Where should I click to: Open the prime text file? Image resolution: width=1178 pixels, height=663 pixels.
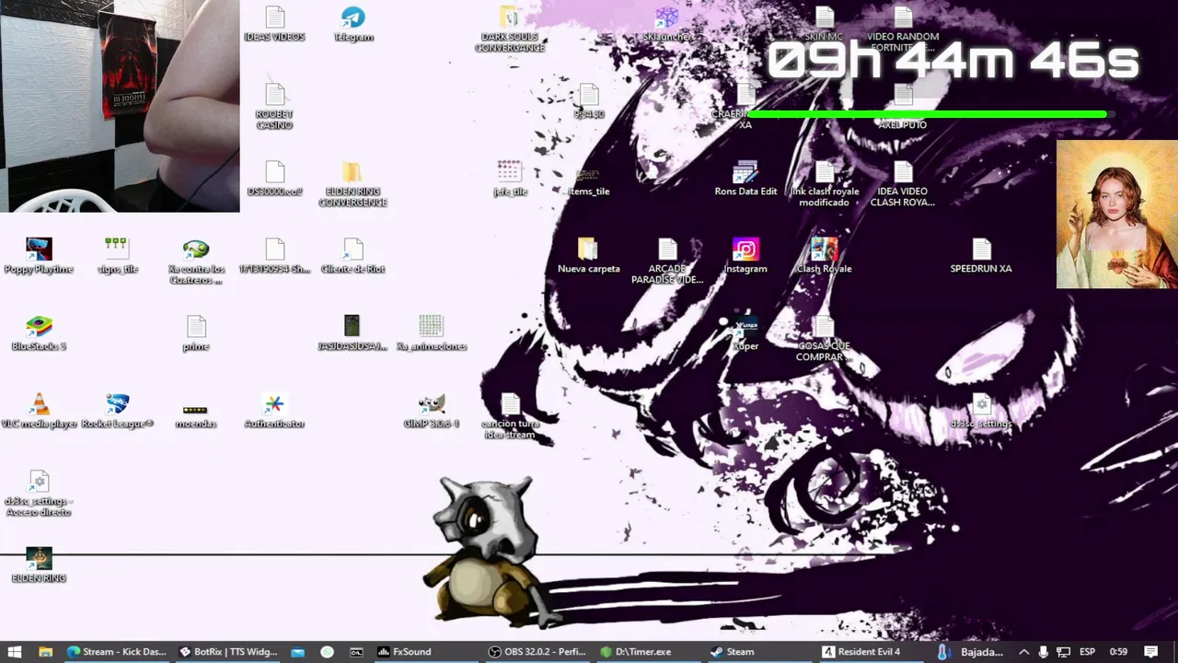click(x=196, y=333)
